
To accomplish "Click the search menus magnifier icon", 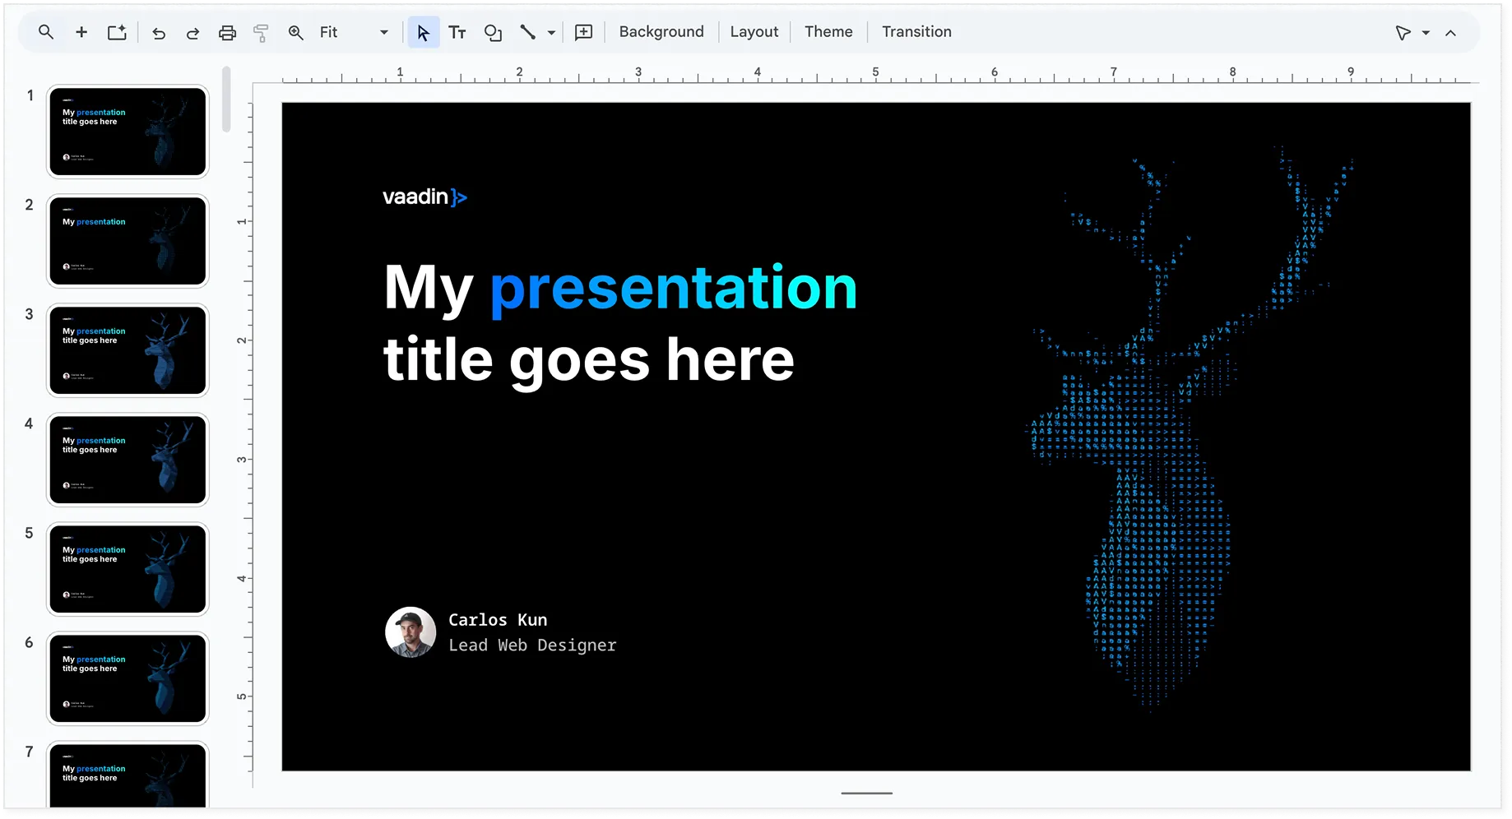I will pyautogui.click(x=46, y=32).
